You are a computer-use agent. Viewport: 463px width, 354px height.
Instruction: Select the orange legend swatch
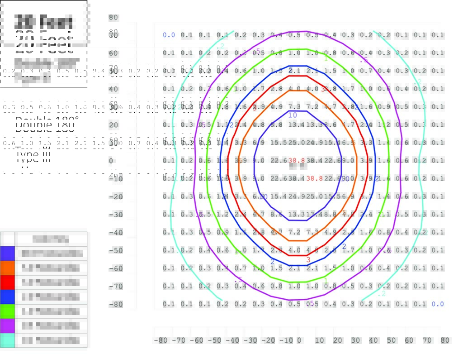click(8, 268)
